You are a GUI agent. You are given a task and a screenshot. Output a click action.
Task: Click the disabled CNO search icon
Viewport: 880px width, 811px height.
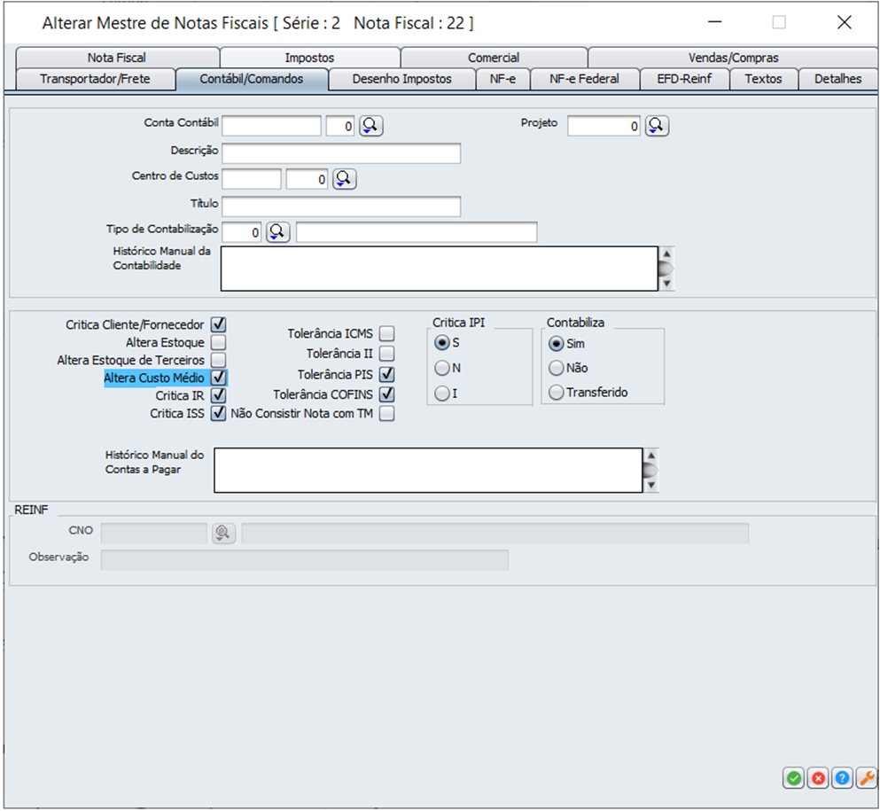(x=223, y=533)
